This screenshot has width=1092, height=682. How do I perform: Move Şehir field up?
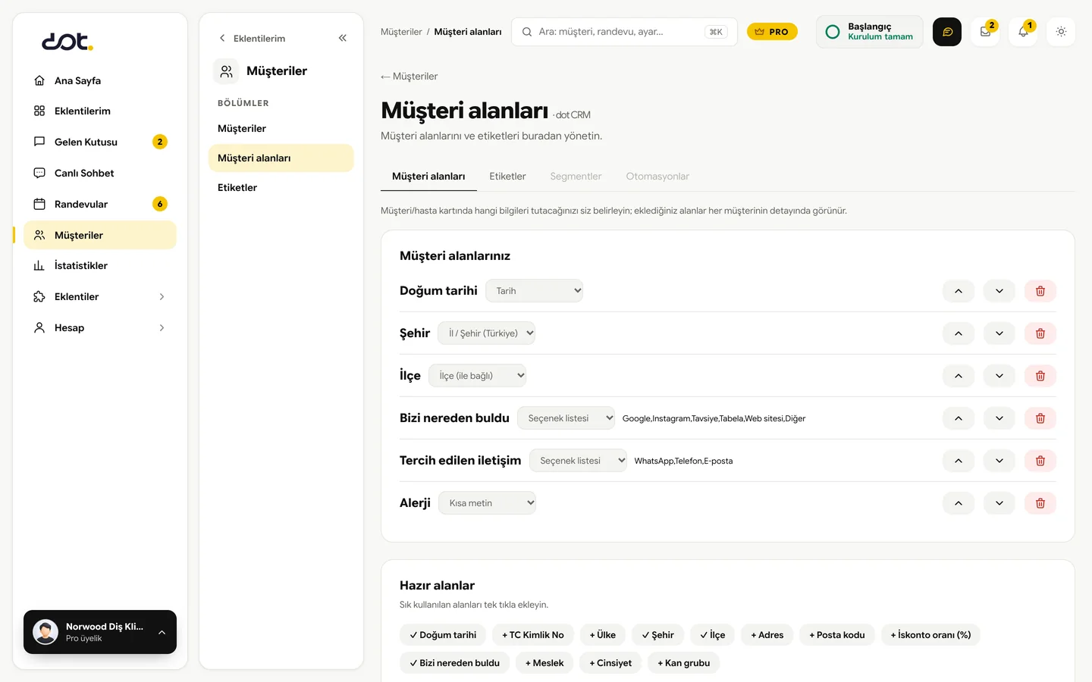[x=959, y=333]
